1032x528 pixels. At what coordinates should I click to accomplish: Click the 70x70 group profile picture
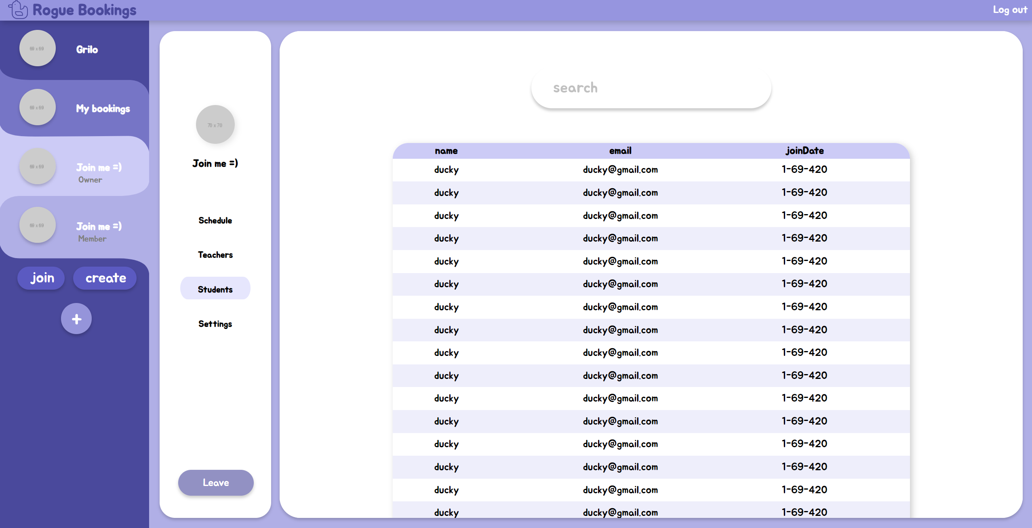[215, 124]
